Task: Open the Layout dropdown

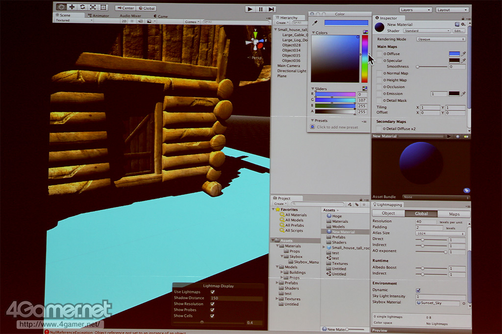Action: tap(452, 10)
